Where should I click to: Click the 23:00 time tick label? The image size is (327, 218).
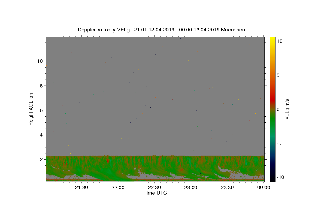191,187
